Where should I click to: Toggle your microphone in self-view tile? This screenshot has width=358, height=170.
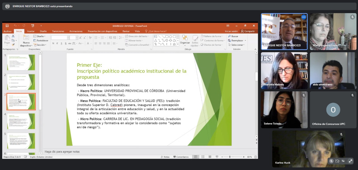331,161
